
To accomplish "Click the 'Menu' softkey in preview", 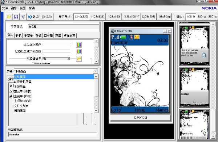I will click(140, 110).
